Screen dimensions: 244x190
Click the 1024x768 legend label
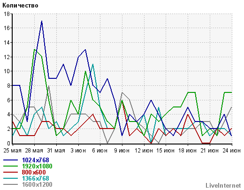36,160
